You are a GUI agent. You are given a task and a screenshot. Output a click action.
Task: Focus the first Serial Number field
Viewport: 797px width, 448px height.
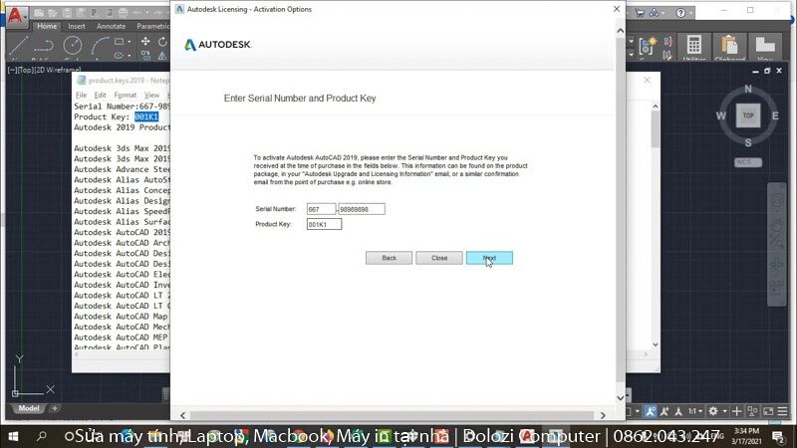click(x=321, y=209)
